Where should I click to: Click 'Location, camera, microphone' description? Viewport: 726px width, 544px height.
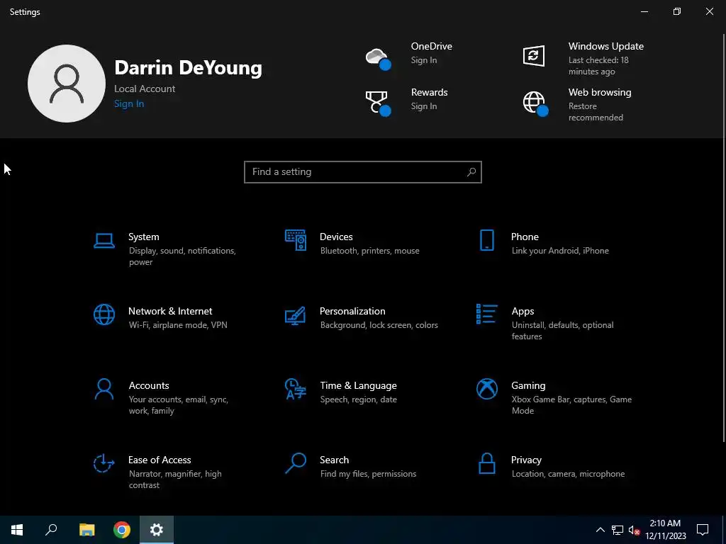click(568, 474)
